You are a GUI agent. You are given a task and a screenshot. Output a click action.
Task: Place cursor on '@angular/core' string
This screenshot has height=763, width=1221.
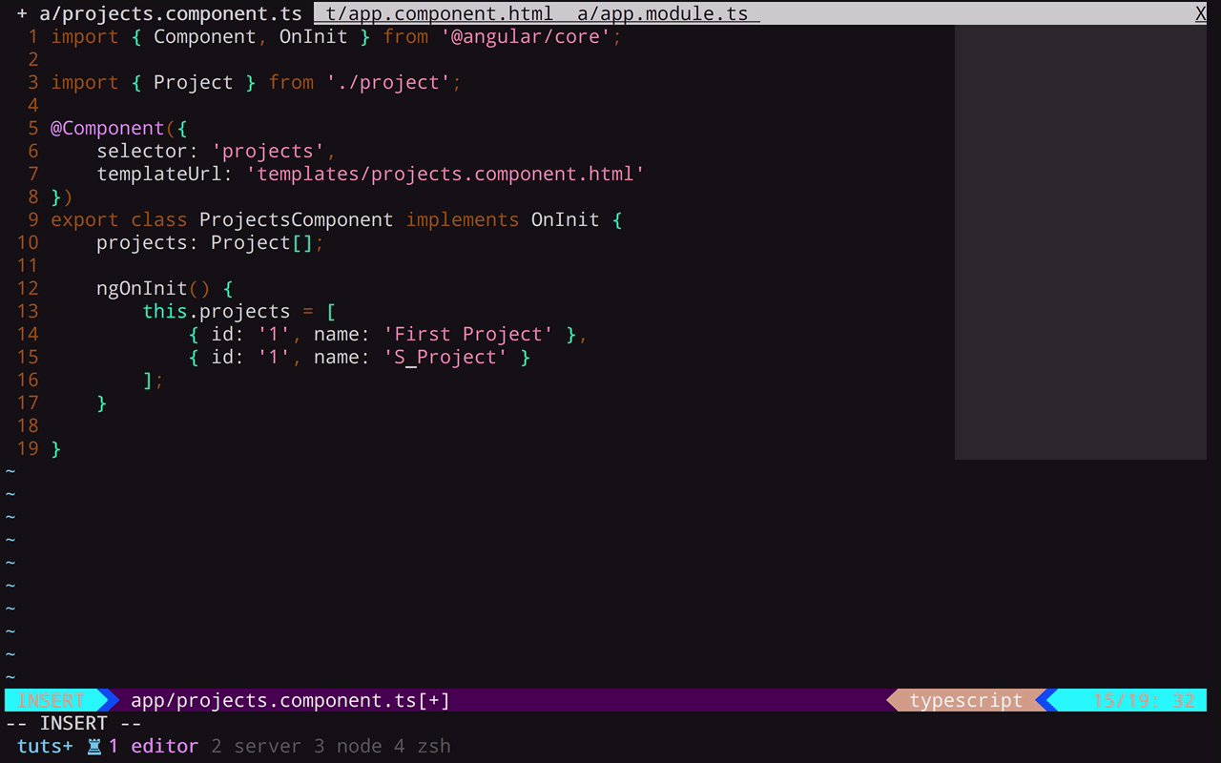(525, 36)
